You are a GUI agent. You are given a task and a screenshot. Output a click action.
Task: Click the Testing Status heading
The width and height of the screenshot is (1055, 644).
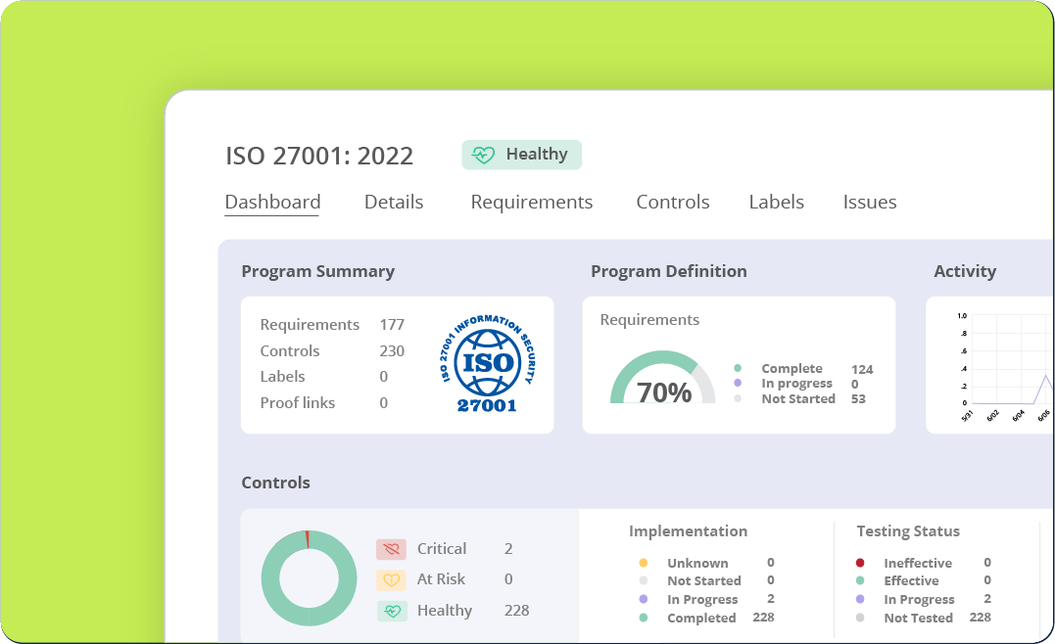(908, 531)
